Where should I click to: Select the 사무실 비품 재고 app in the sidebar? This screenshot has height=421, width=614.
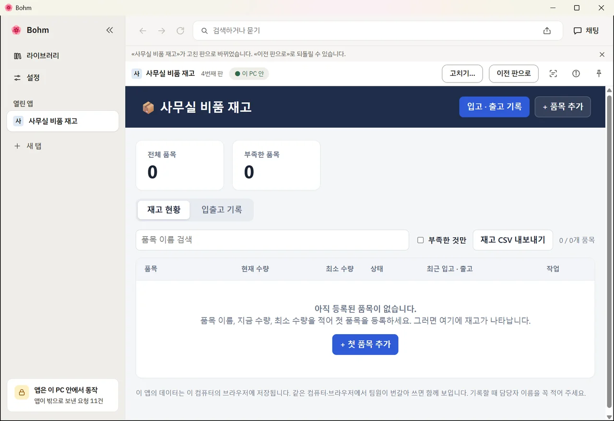coord(63,121)
